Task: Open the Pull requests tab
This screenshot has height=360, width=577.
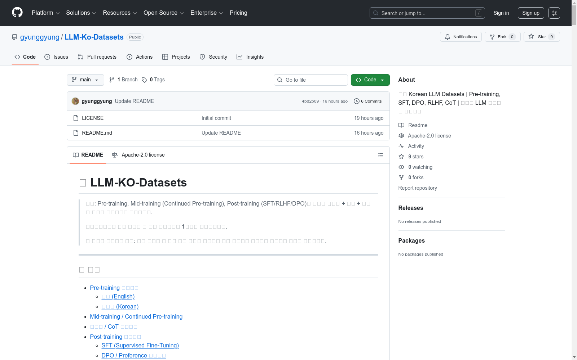Action: tap(97, 57)
